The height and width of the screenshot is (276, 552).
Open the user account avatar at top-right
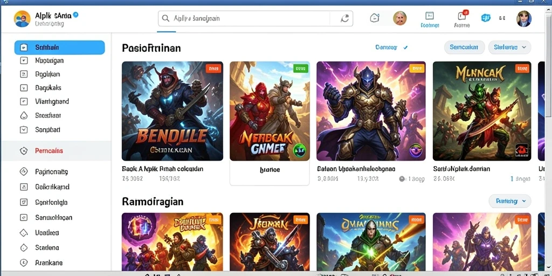[x=524, y=18]
